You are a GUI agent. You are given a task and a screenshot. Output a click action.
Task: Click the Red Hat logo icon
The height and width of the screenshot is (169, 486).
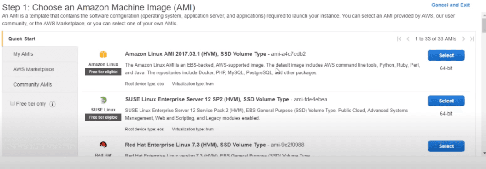pos(103,145)
